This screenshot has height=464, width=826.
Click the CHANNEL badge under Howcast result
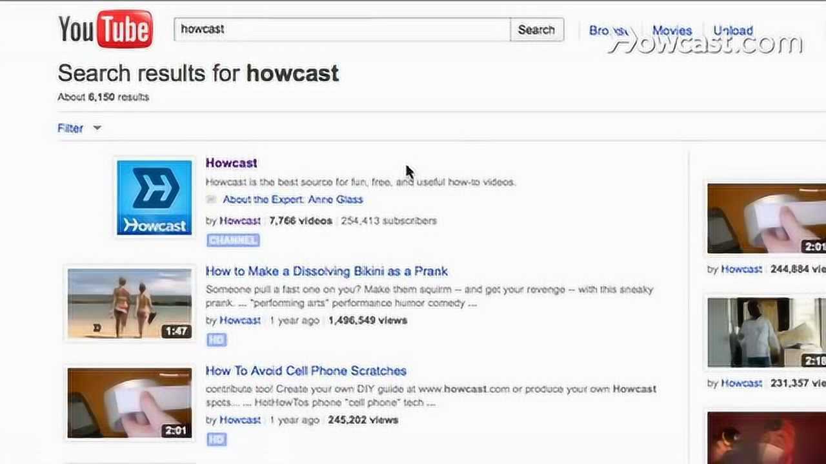tap(233, 240)
